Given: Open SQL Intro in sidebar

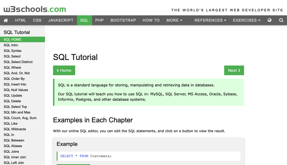Looking at the screenshot, I should click(11, 45).
